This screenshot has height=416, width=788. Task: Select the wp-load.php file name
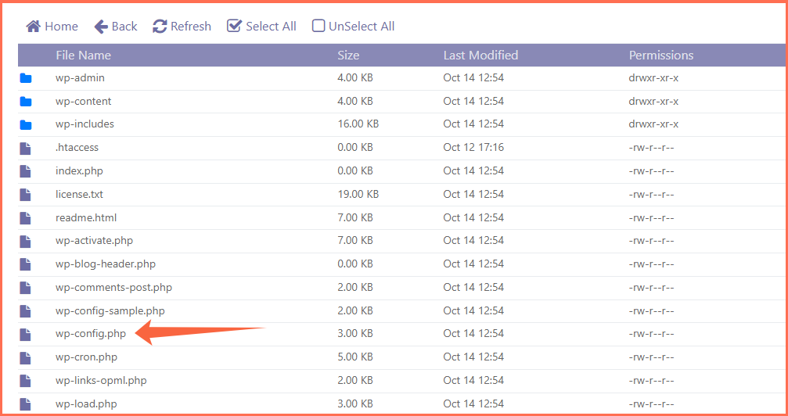(86, 404)
